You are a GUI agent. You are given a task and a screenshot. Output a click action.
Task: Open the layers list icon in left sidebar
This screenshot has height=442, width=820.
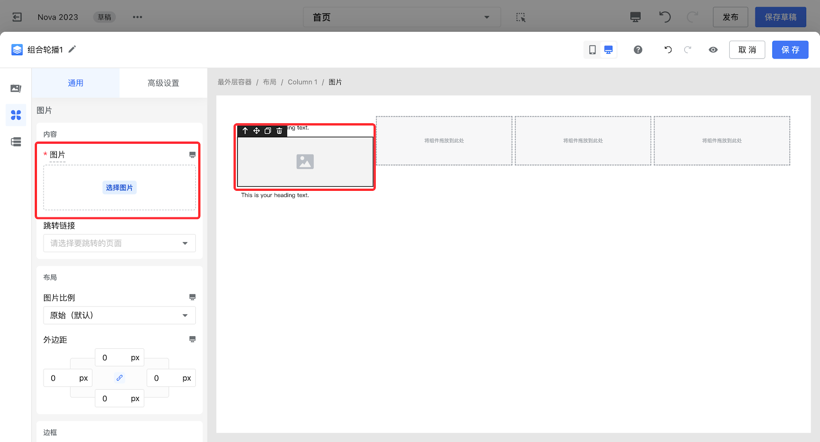point(16,142)
